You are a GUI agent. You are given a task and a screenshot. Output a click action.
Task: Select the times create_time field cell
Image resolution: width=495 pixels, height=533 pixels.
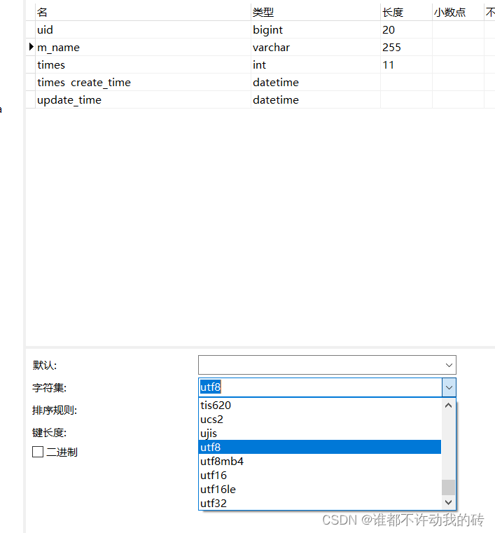[x=143, y=82]
